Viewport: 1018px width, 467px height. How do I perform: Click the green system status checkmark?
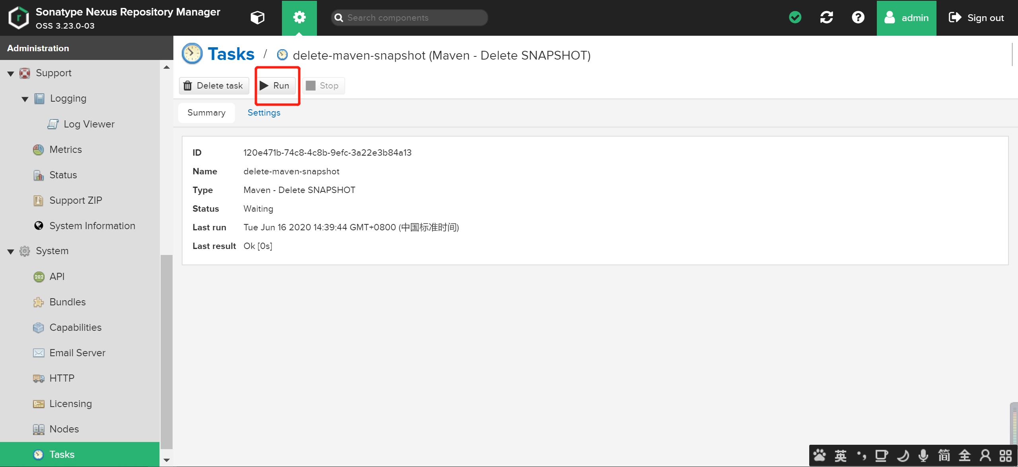point(795,17)
